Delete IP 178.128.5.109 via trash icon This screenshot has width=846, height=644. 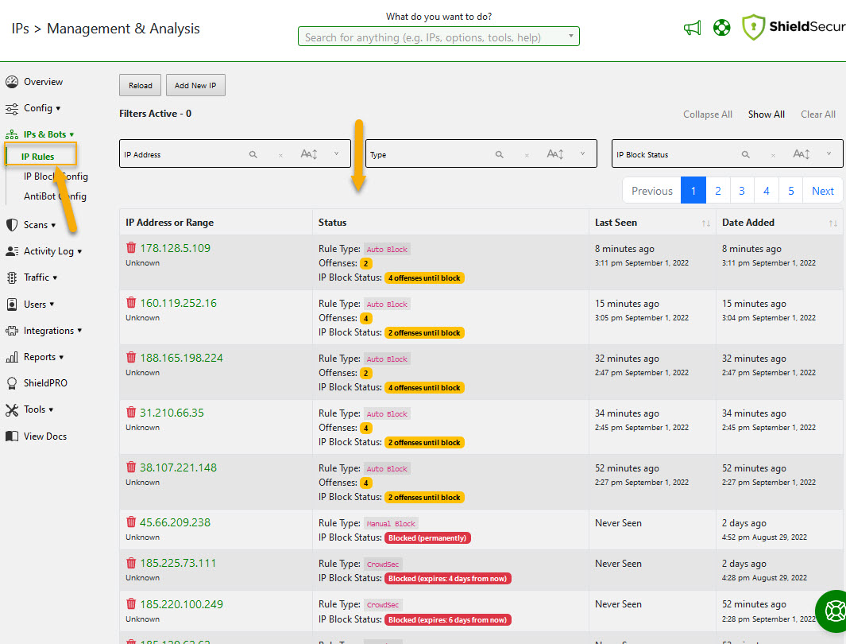130,248
